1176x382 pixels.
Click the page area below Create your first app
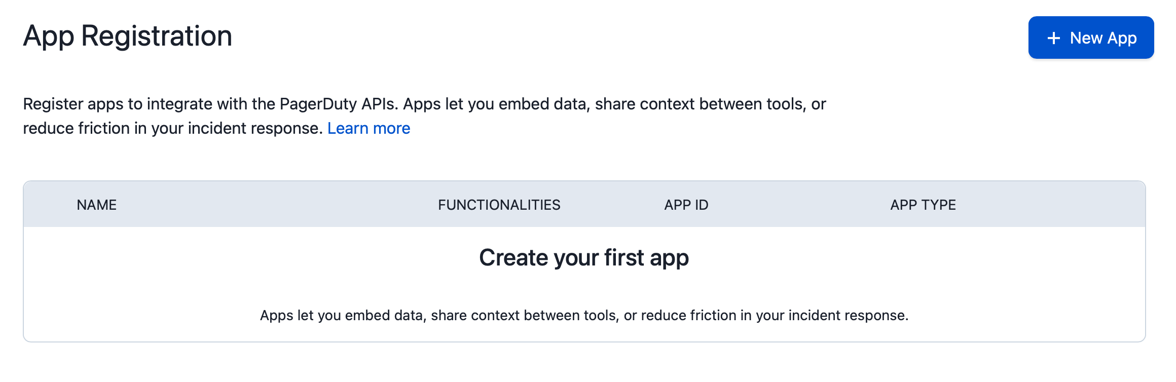point(584,315)
